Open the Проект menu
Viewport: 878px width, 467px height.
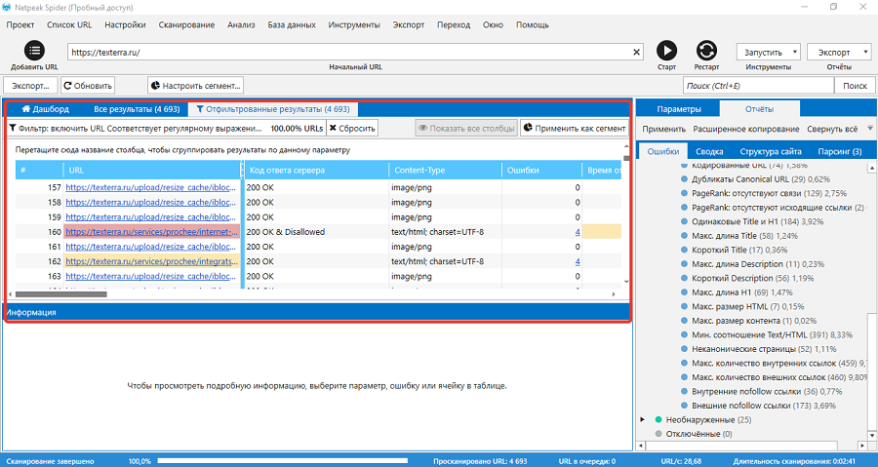click(x=20, y=24)
